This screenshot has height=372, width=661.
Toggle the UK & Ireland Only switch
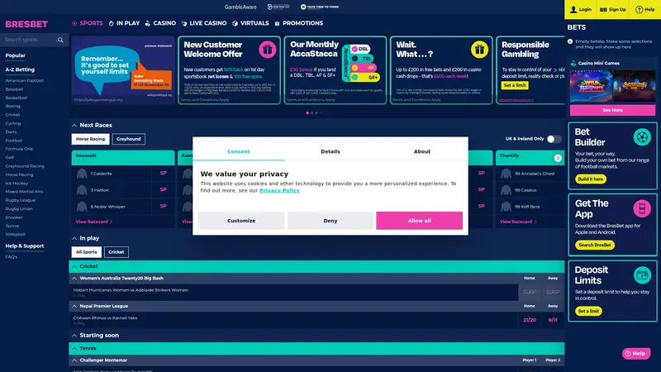554,139
